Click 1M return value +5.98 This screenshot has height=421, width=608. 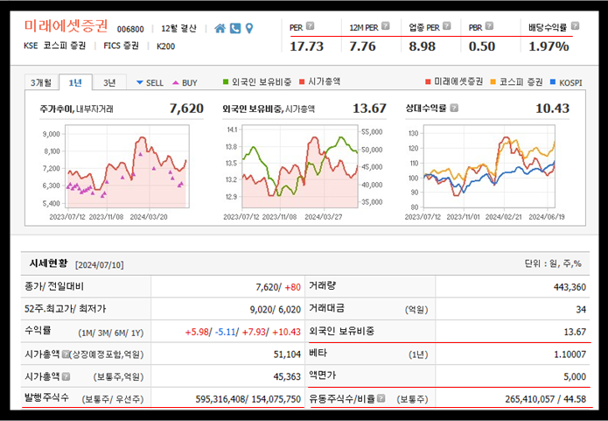198,332
